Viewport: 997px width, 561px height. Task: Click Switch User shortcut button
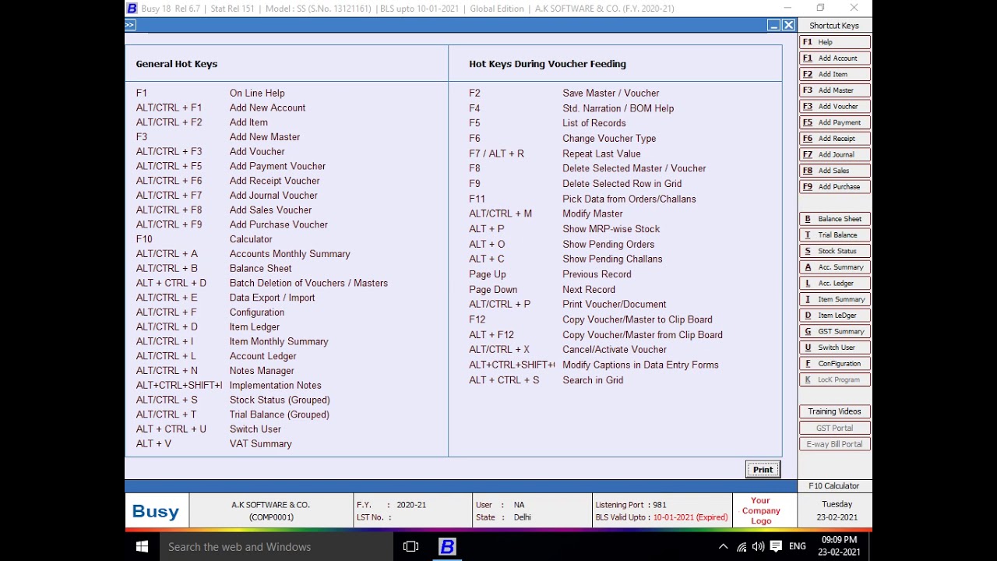(834, 348)
